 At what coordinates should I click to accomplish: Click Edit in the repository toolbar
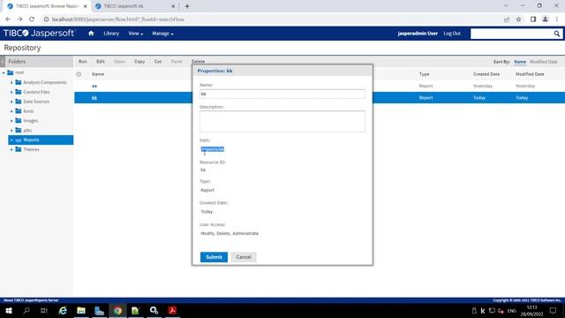pyautogui.click(x=100, y=62)
